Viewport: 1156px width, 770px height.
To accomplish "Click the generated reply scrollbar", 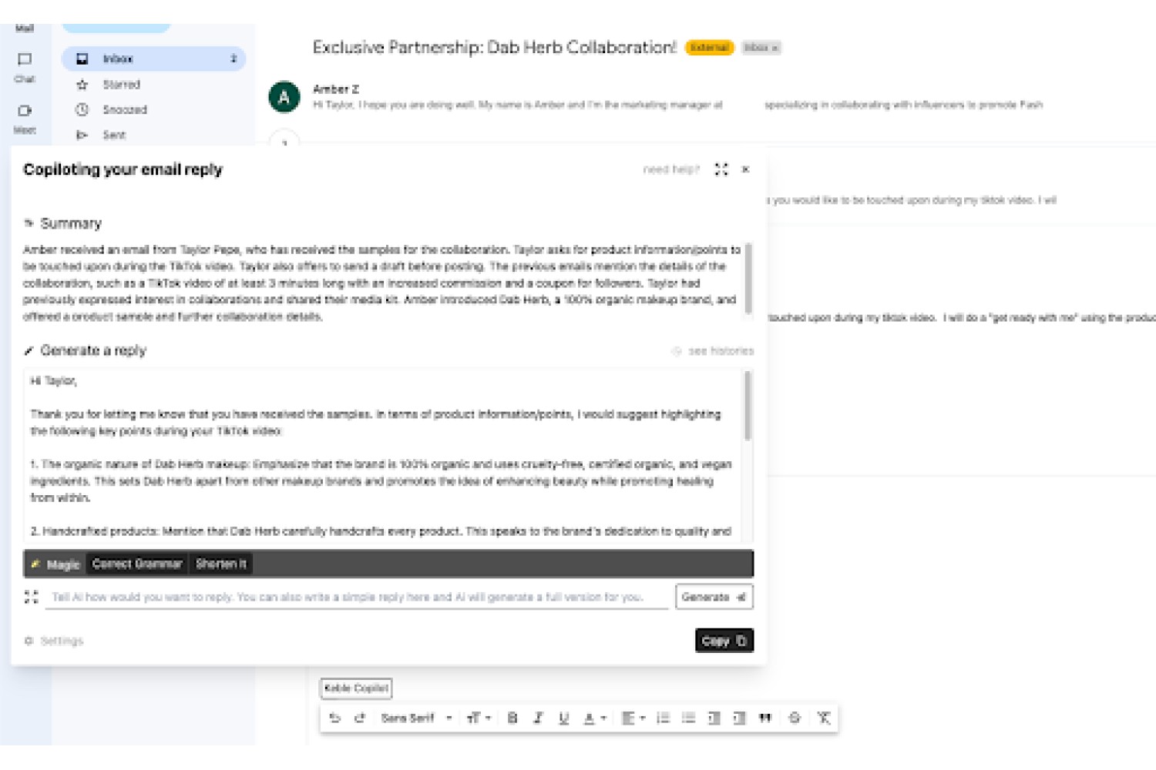I will coord(748,406).
